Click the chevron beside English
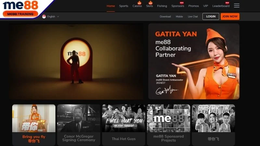This screenshot has width=260, height=146. 58,17
